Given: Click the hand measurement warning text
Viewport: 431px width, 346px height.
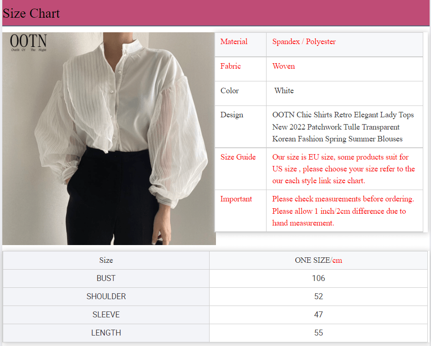Looking at the screenshot, I should point(344,211).
